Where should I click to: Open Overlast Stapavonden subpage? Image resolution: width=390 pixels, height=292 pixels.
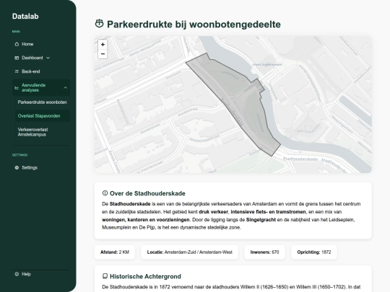(43, 116)
